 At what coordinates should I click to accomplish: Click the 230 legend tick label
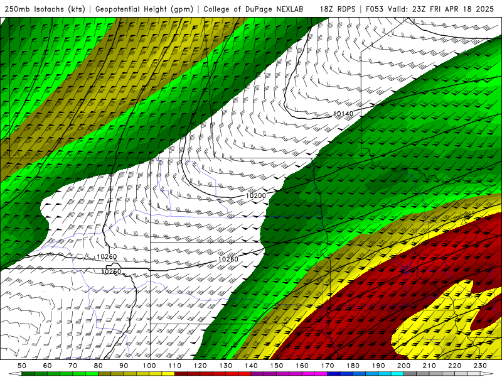click(x=480, y=366)
